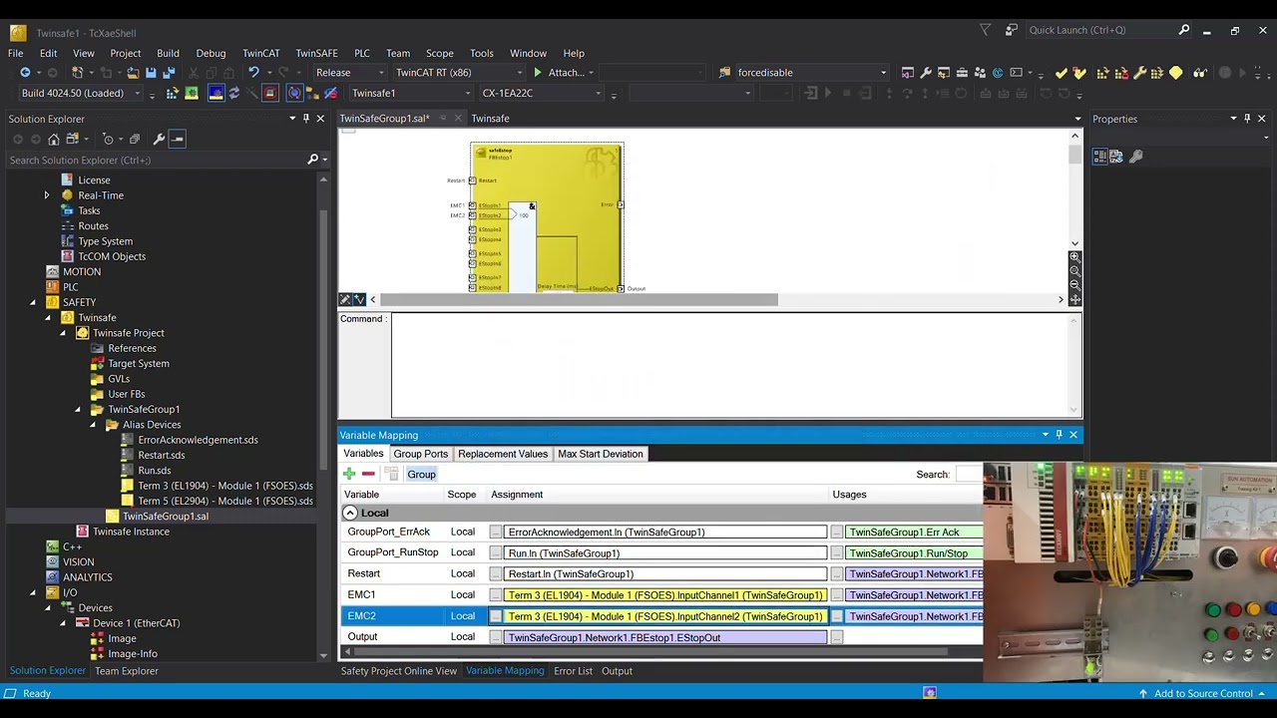Screen dimensions: 1277x718
Task: Open the Twinsafe1 project dropdown
Action: [x=467, y=94]
